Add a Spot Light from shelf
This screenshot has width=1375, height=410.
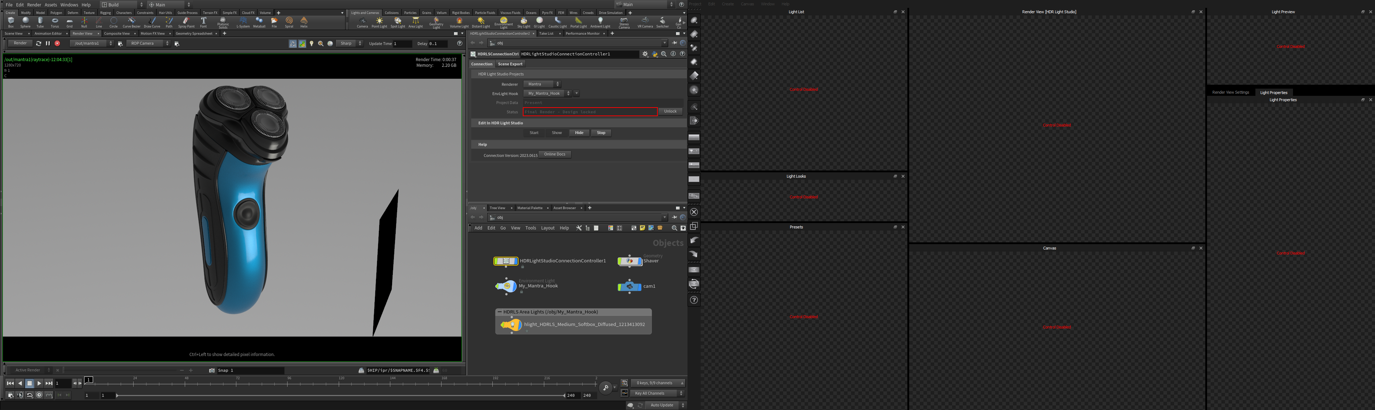pyautogui.click(x=398, y=23)
